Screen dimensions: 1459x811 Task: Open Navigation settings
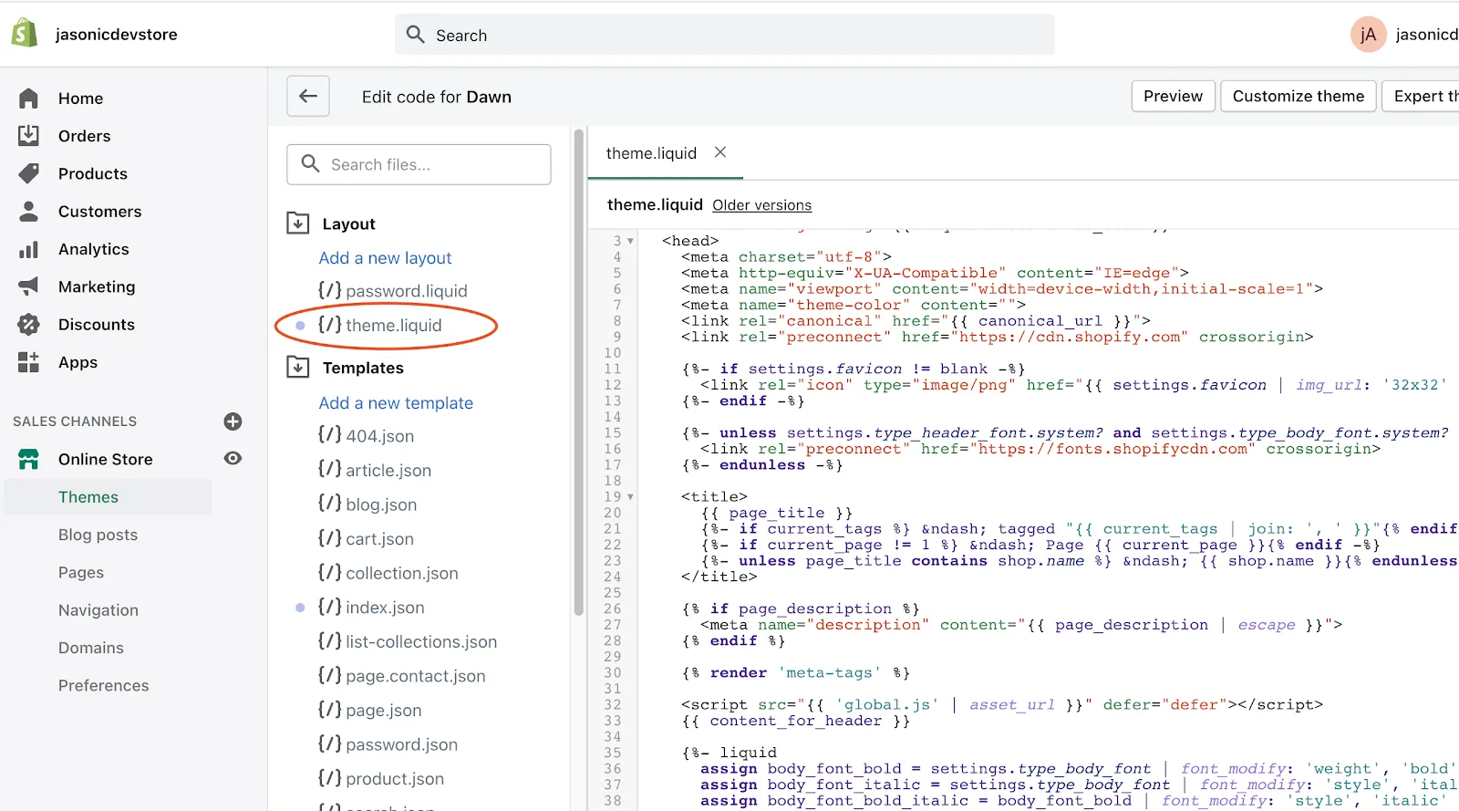click(98, 610)
